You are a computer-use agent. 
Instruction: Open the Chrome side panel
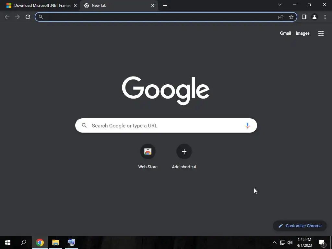304,17
